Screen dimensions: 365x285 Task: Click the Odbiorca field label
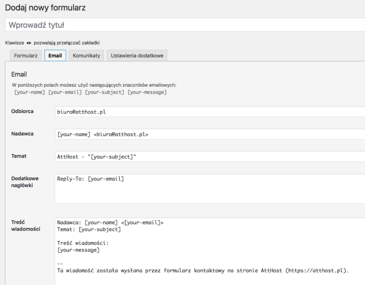pyautogui.click(x=23, y=111)
